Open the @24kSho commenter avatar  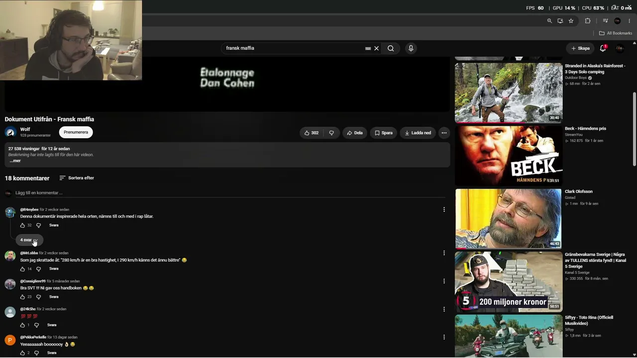(x=10, y=312)
